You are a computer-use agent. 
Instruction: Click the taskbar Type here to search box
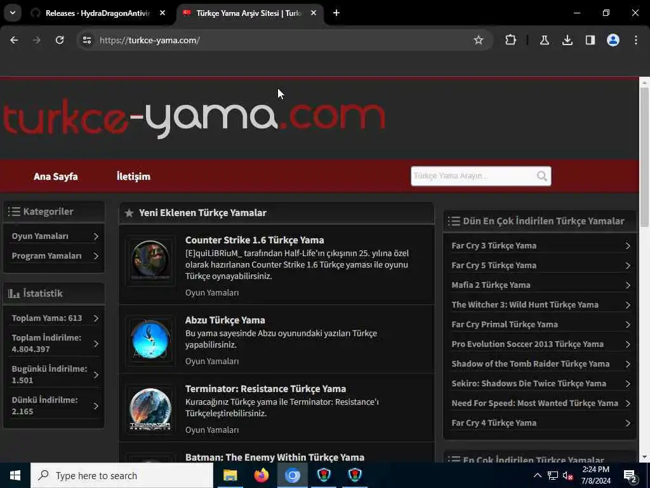click(x=122, y=475)
